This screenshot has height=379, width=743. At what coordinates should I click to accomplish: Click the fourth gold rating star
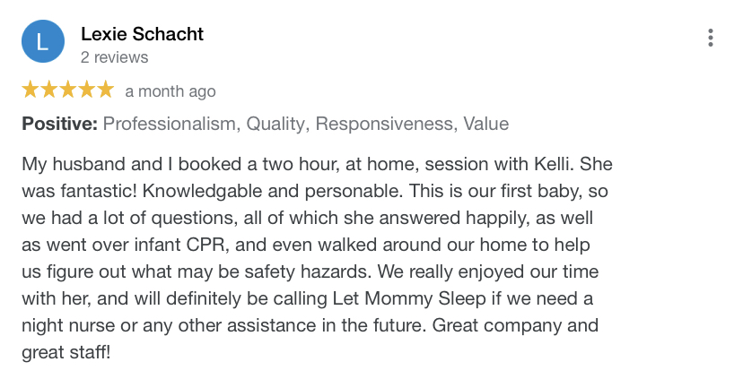click(87, 90)
